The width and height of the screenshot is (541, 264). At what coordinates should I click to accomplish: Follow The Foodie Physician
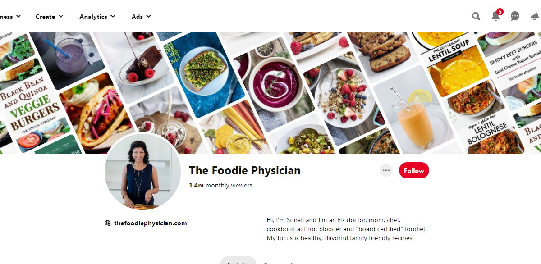click(x=414, y=170)
